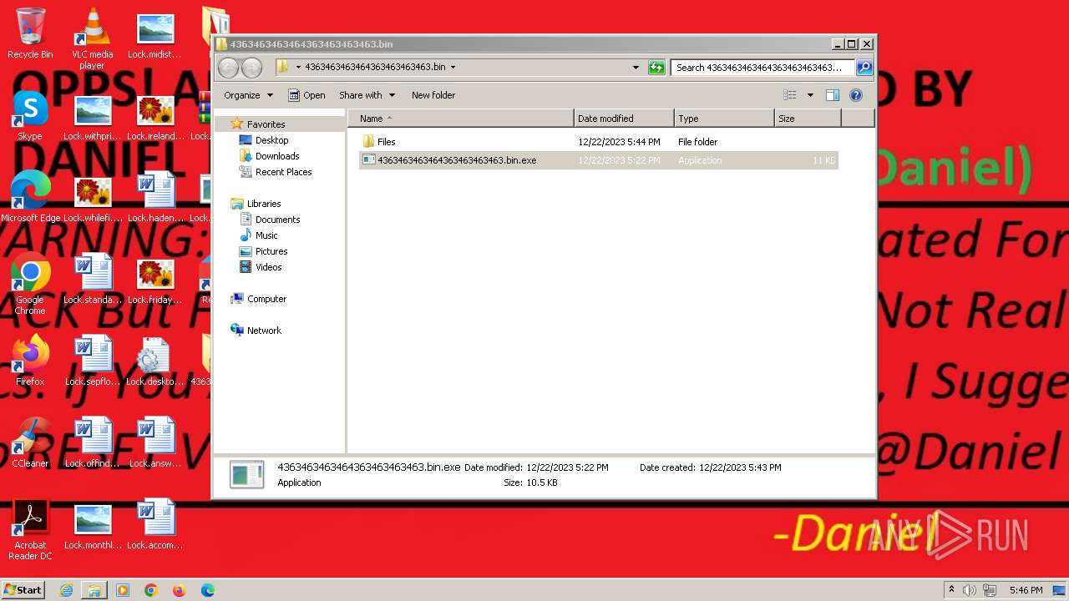The height and width of the screenshot is (601, 1069).
Task: Open Windows Media Player from taskbar
Action: [123, 590]
